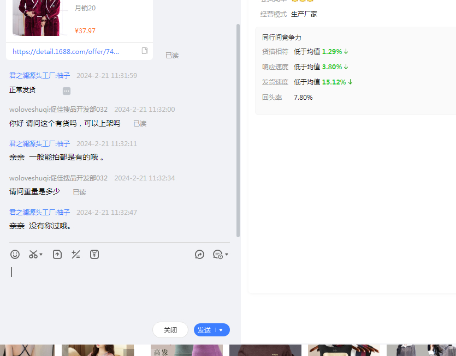The height and width of the screenshot is (356, 456).
Task: Select the 正常发货 message text
Action: click(22, 90)
